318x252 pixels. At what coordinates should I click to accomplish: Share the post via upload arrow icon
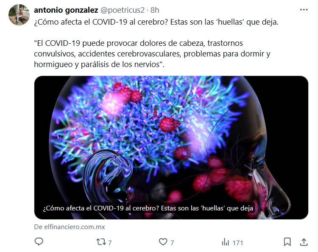(x=304, y=242)
